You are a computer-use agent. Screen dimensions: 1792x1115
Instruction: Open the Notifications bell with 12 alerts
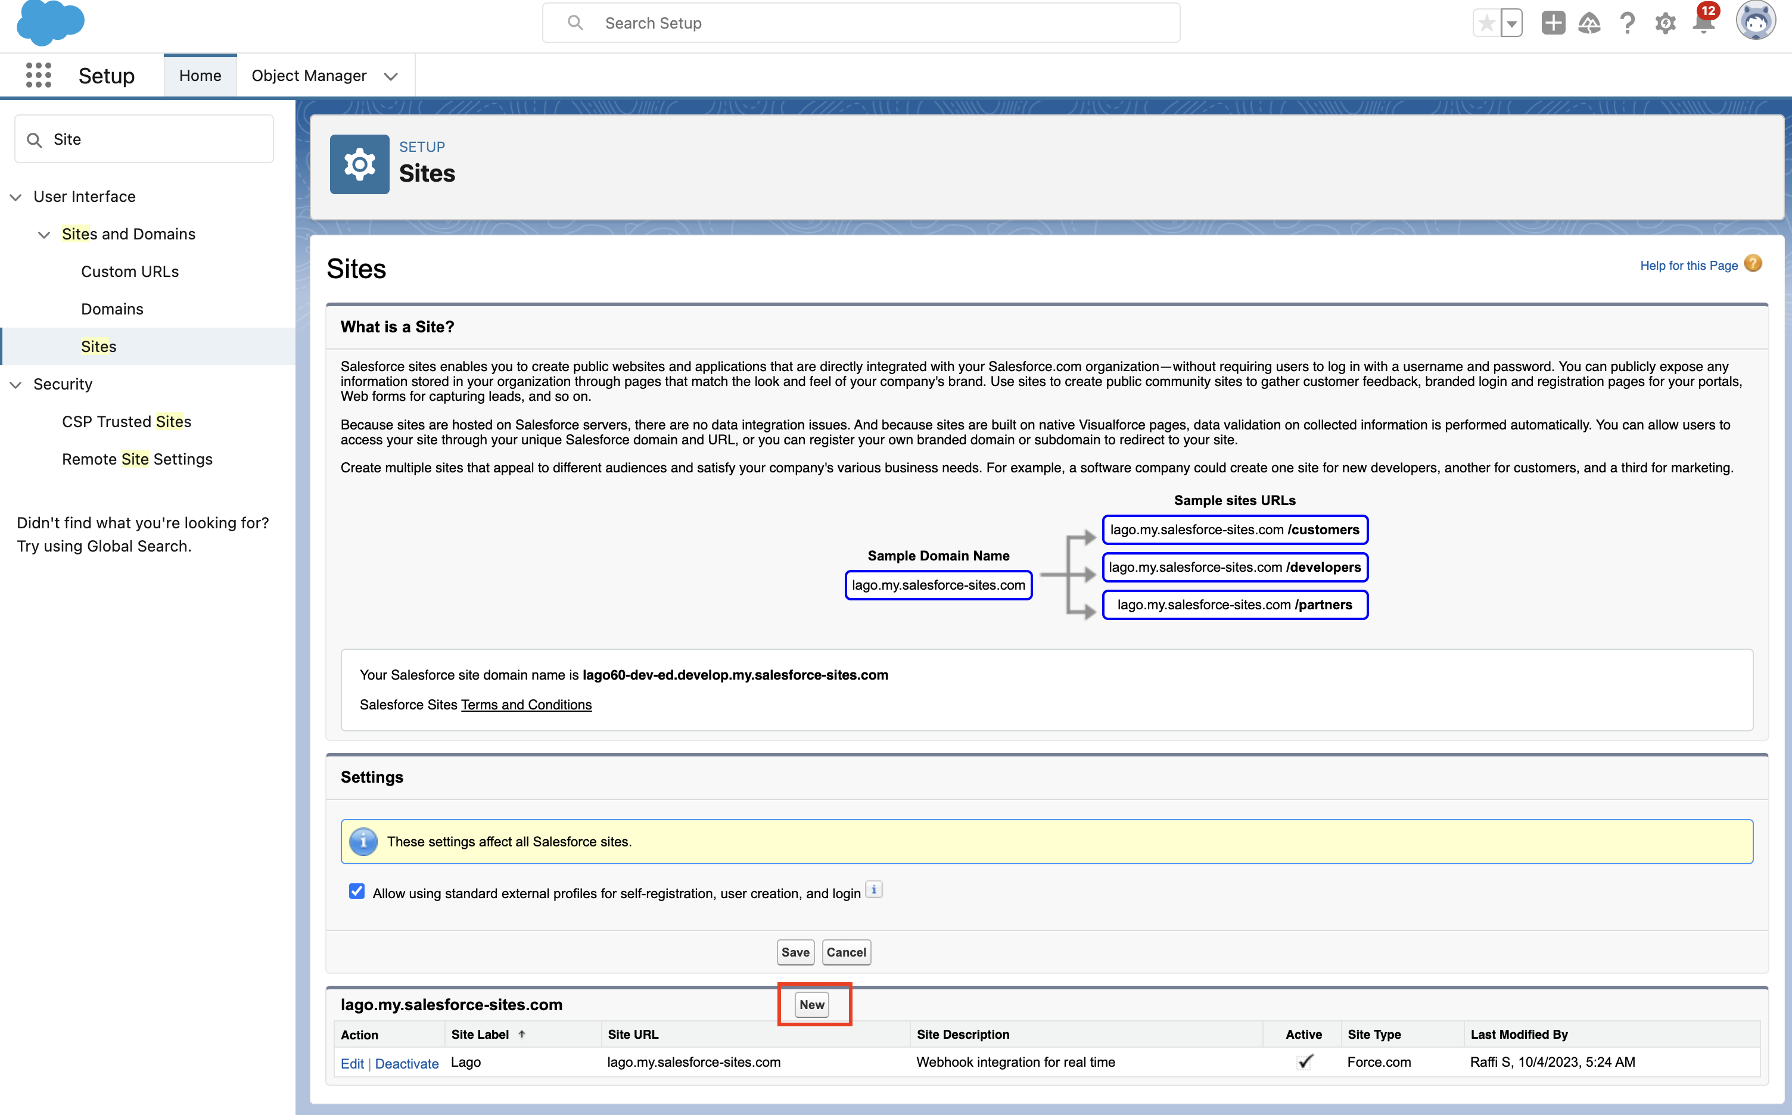(x=1704, y=22)
